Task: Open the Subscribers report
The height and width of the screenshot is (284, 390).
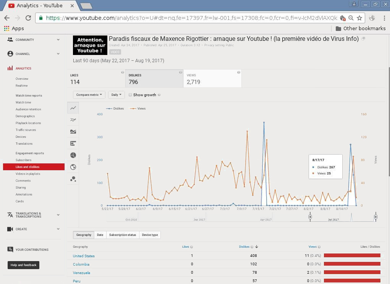Action: pos(23,160)
